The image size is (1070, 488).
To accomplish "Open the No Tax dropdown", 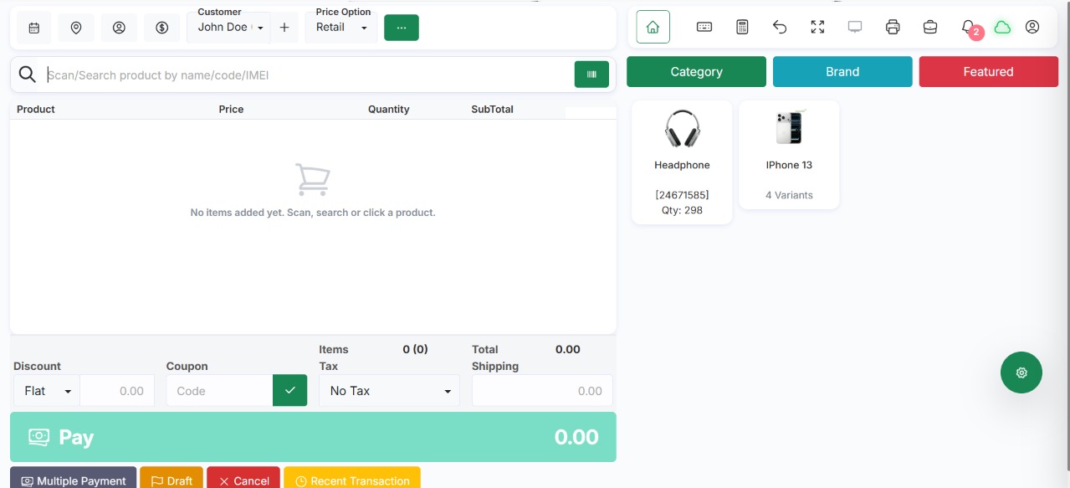I will click(x=389, y=391).
